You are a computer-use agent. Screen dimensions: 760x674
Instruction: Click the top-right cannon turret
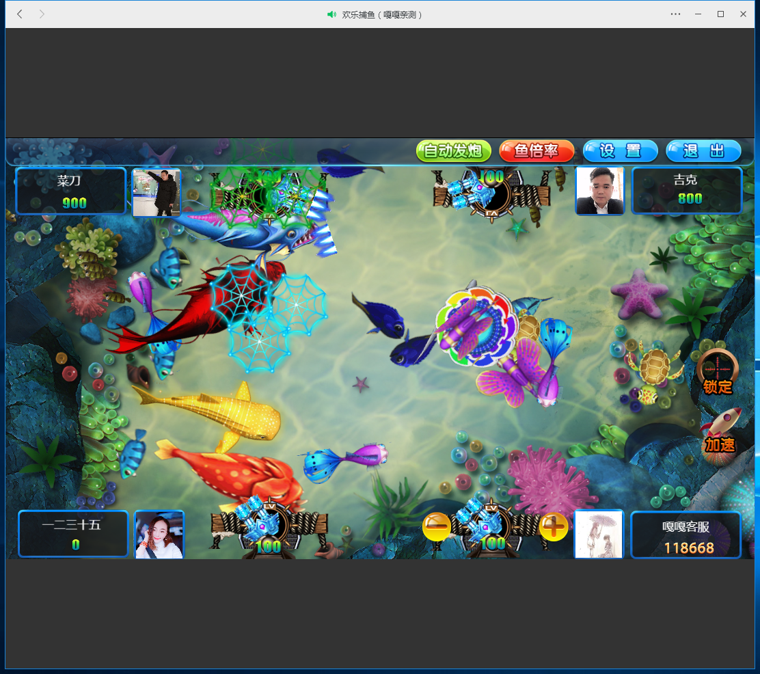pos(491,192)
